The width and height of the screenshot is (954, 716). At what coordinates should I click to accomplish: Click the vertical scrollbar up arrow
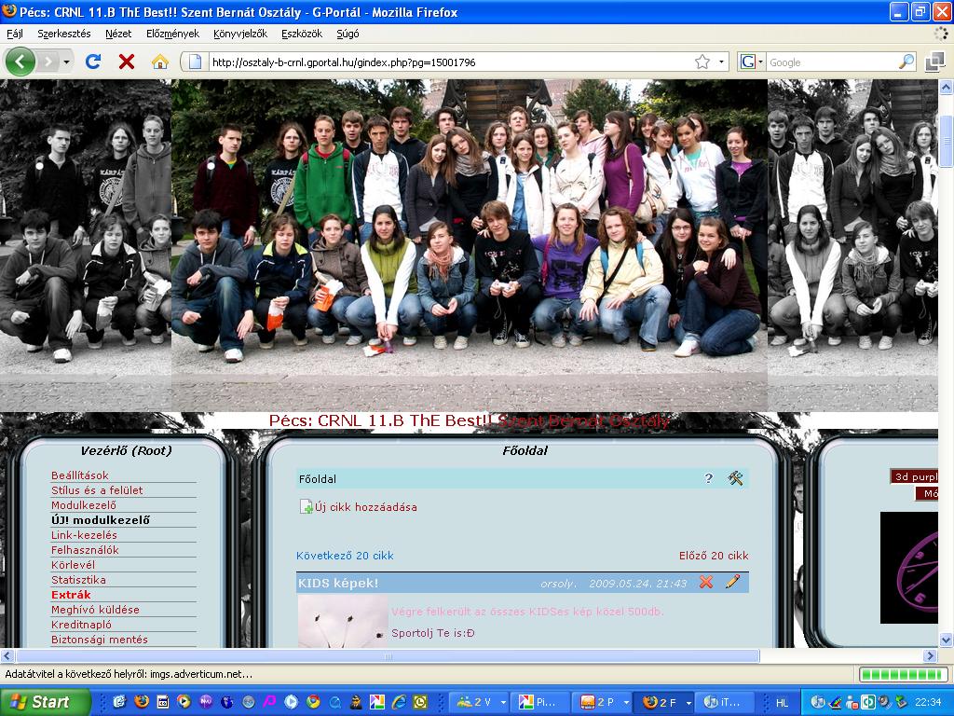(x=946, y=87)
